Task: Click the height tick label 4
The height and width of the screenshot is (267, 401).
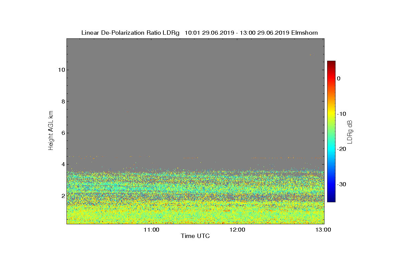Action: click(x=62, y=164)
